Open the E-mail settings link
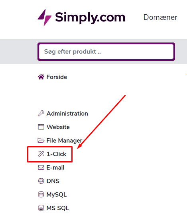187x224 pixels. [55, 168]
